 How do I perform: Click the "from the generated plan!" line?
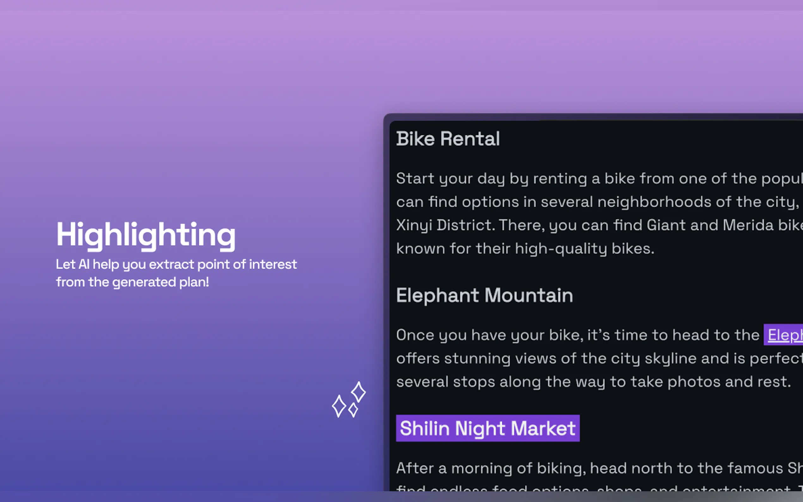132,282
